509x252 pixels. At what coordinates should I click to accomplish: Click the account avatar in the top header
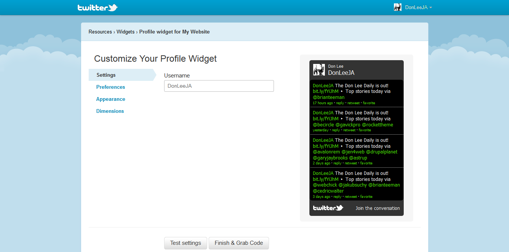[397, 7]
